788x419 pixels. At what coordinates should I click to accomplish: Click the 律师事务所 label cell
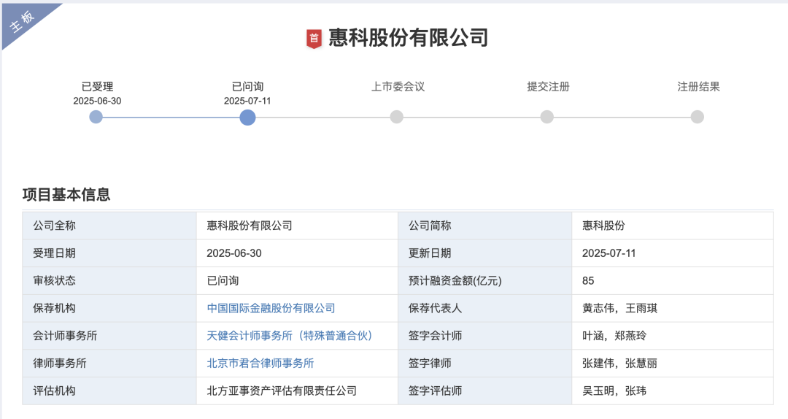pyautogui.click(x=109, y=364)
